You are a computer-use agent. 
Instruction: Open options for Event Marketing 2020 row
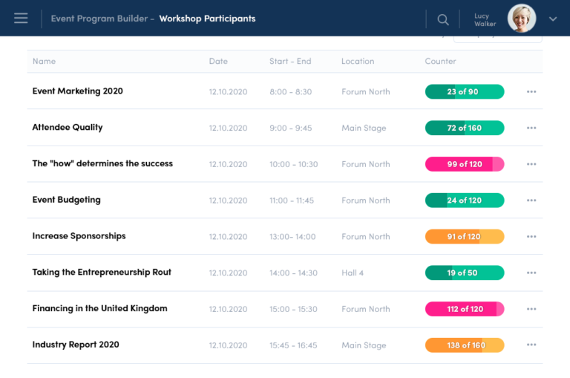(x=531, y=92)
